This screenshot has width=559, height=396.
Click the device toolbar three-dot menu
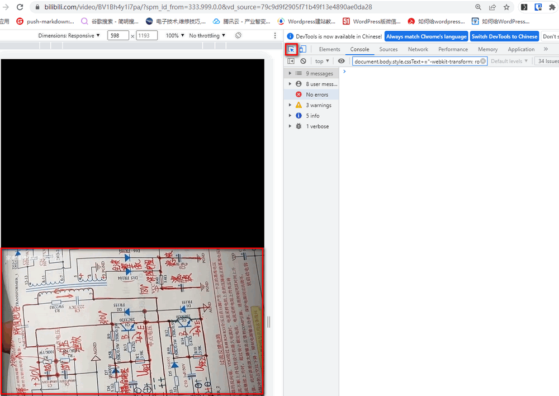274,35
